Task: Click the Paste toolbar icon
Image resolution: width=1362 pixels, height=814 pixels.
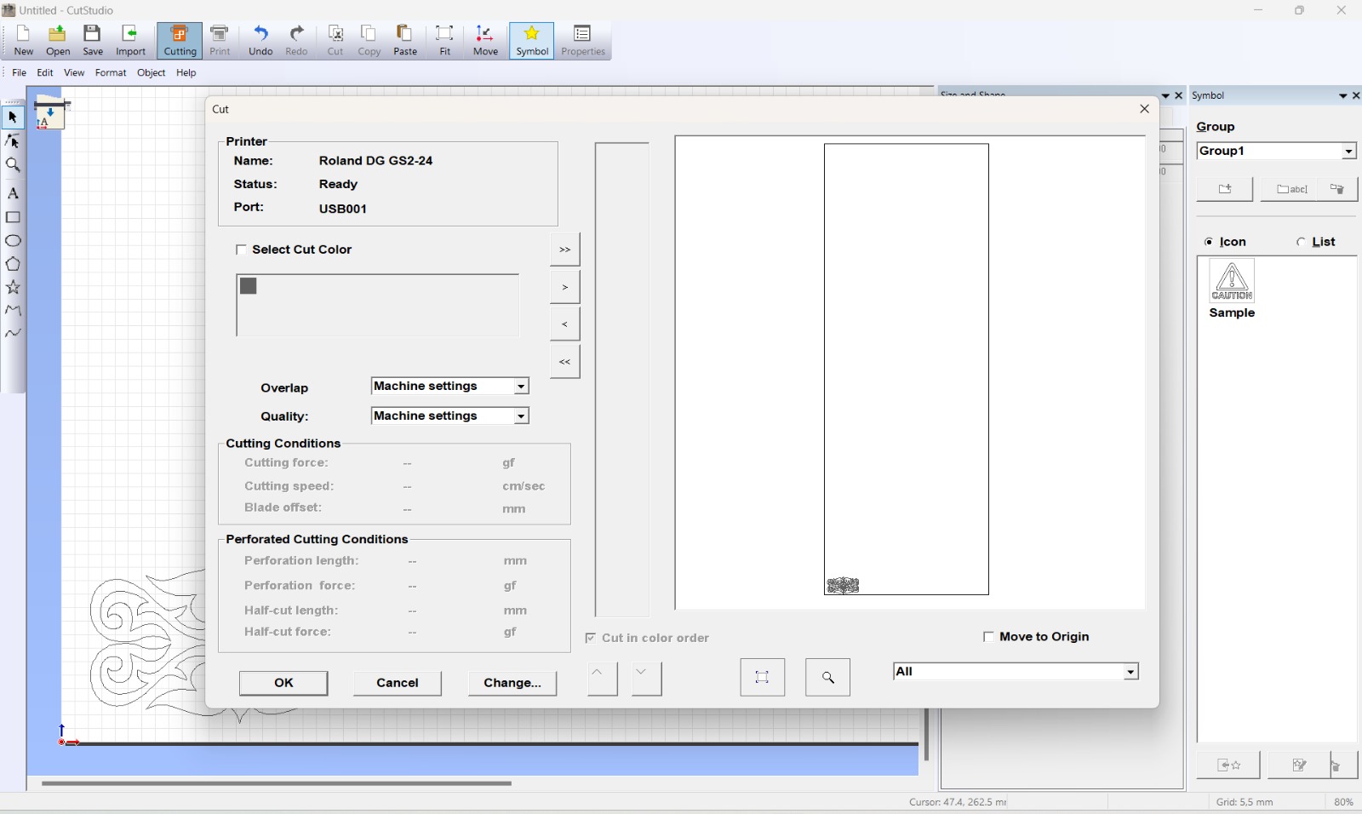Action: click(405, 41)
